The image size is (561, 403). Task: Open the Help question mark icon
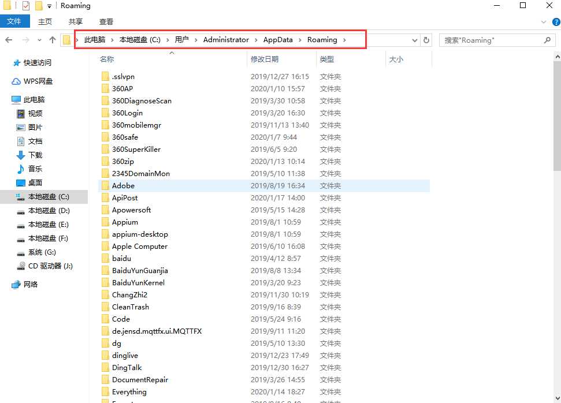click(x=556, y=22)
